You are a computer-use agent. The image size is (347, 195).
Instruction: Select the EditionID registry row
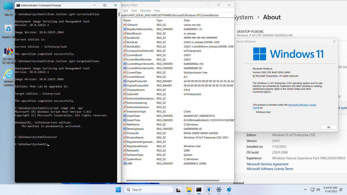(x=178, y=94)
